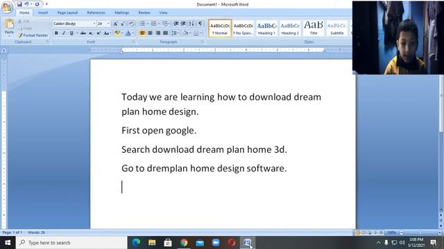Viewport: 444px width, 249px height.
Task: Toggle superscript formatting
Action: (x=99, y=33)
